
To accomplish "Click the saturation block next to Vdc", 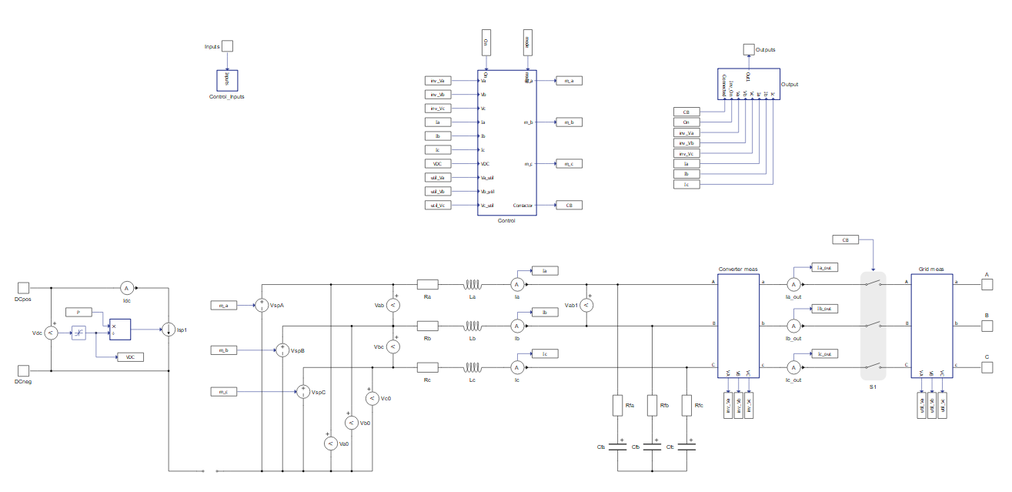I will point(78,333).
